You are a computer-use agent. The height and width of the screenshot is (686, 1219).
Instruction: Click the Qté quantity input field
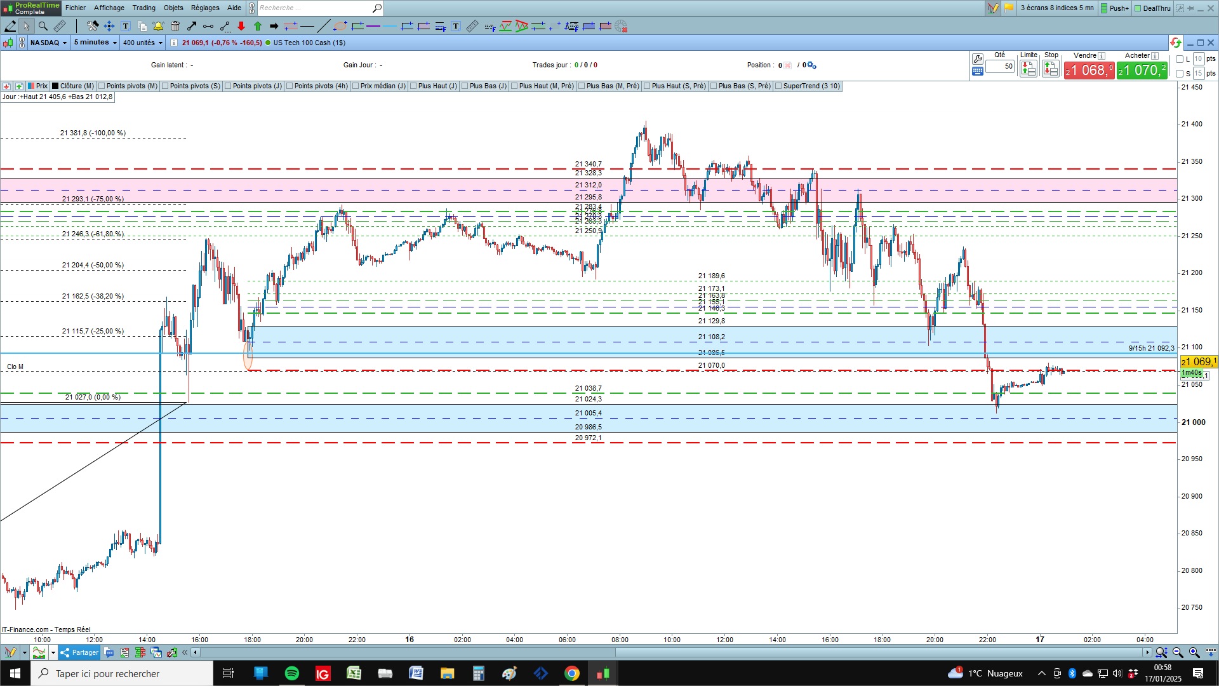1000,66
